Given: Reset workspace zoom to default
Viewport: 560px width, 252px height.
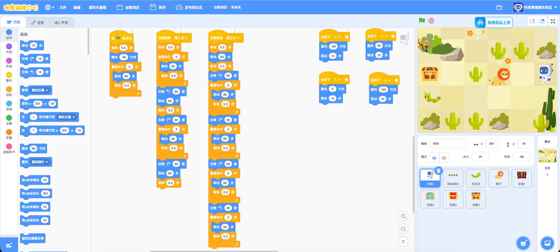Looking at the screenshot, I should pos(403,241).
